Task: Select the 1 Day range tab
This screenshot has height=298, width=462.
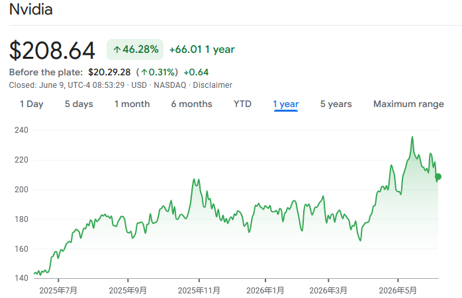Action: (32, 104)
